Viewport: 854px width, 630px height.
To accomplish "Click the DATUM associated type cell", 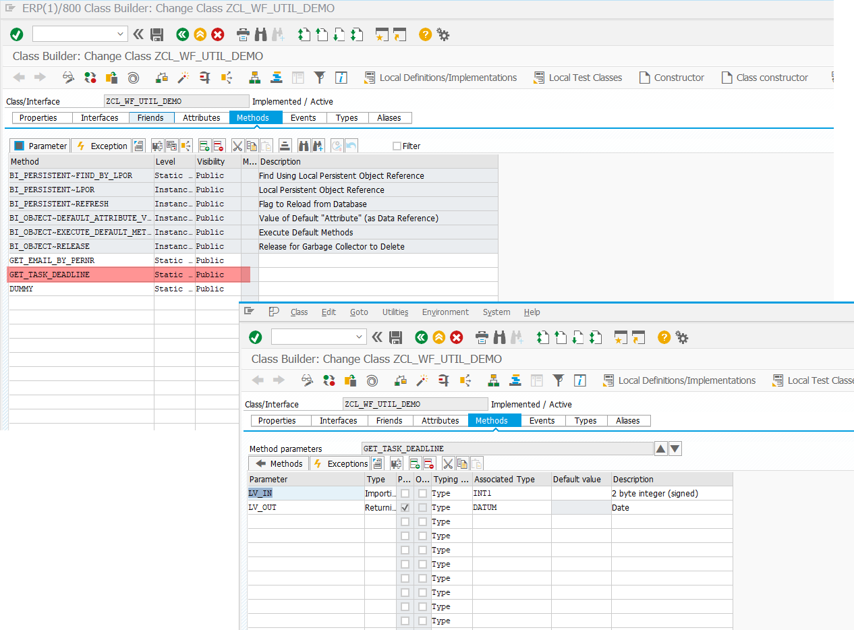I will [x=512, y=508].
